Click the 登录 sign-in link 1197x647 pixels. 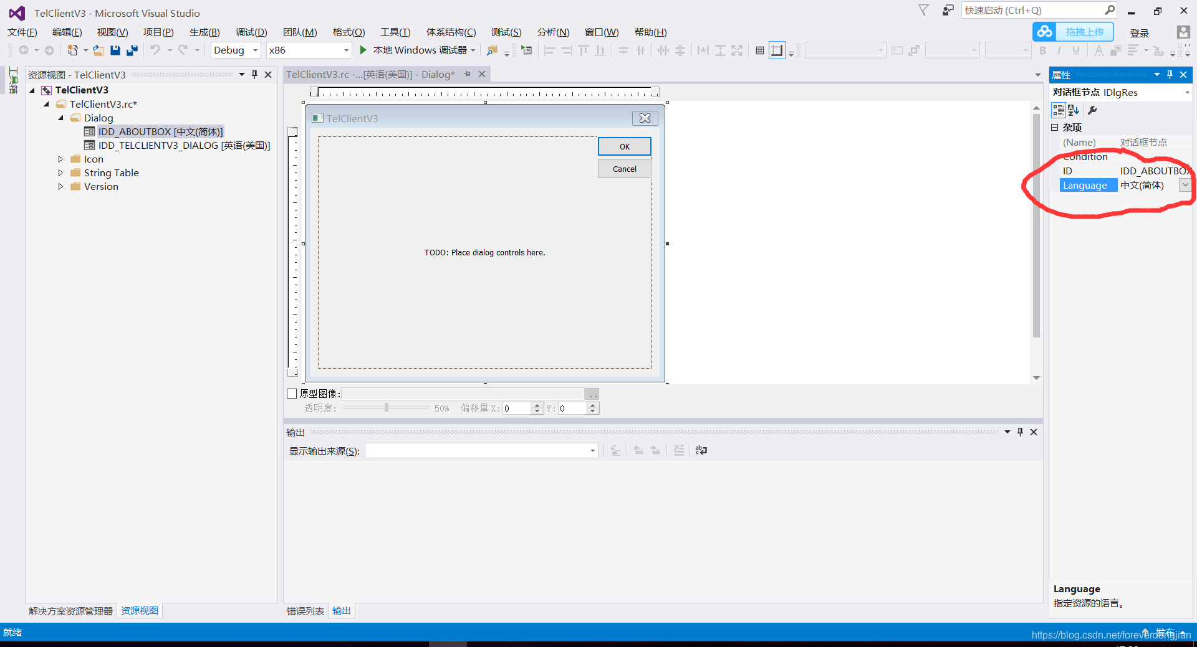point(1140,33)
